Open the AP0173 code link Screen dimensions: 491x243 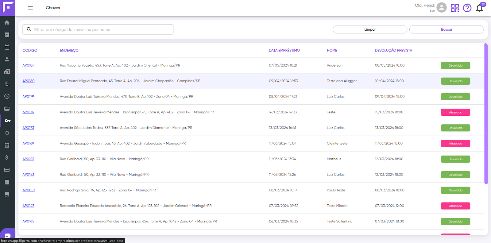28,128
